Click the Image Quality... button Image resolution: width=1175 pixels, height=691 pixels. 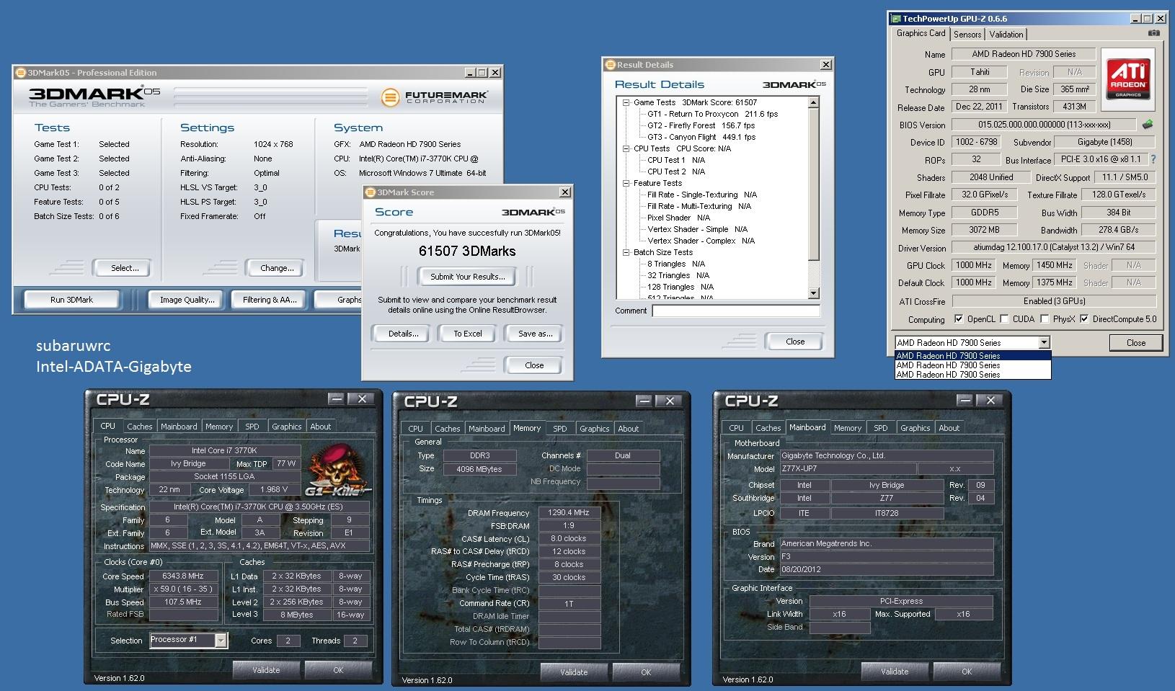tap(187, 300)
